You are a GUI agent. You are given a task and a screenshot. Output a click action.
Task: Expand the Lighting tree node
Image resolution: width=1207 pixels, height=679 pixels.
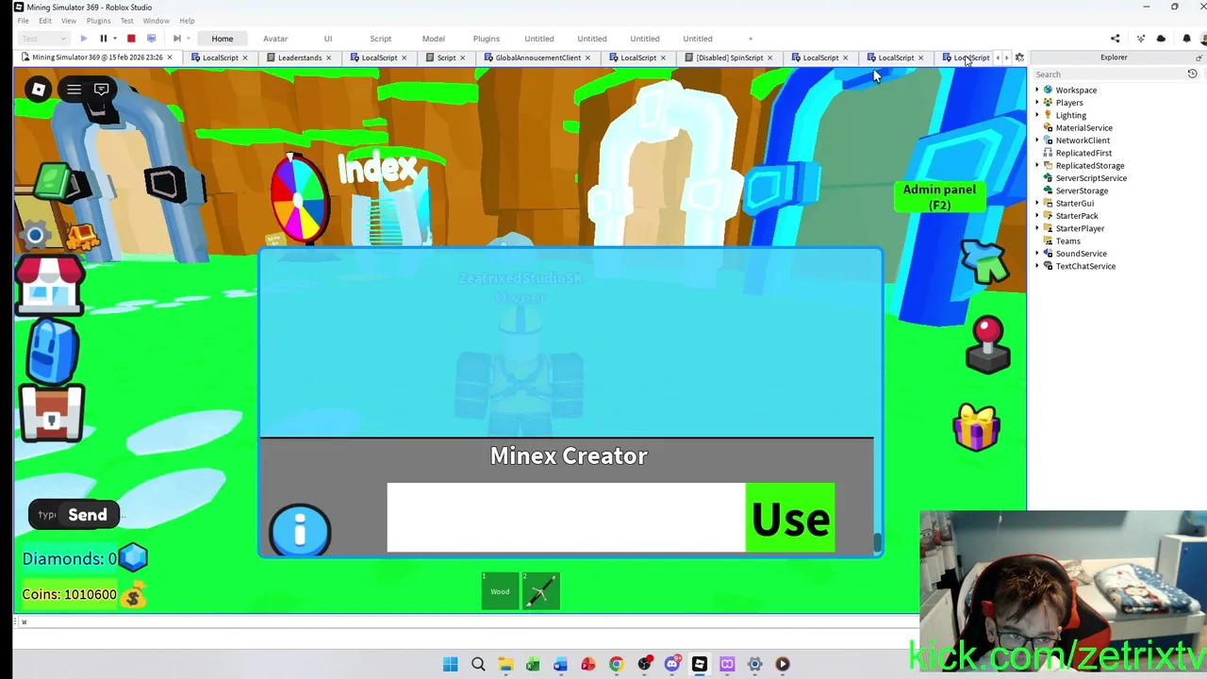click(1037, 115)
